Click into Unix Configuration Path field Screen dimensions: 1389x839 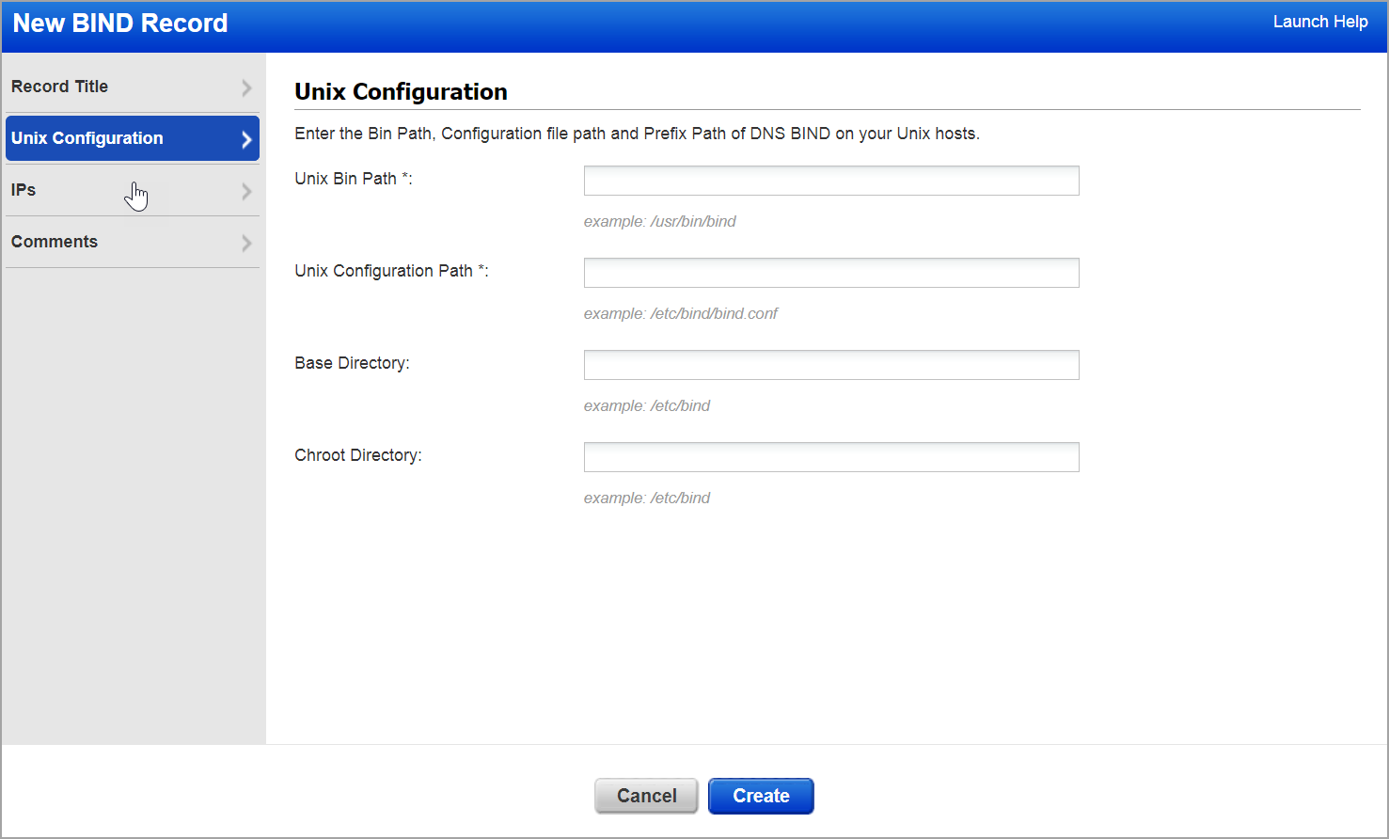point(831,273)
